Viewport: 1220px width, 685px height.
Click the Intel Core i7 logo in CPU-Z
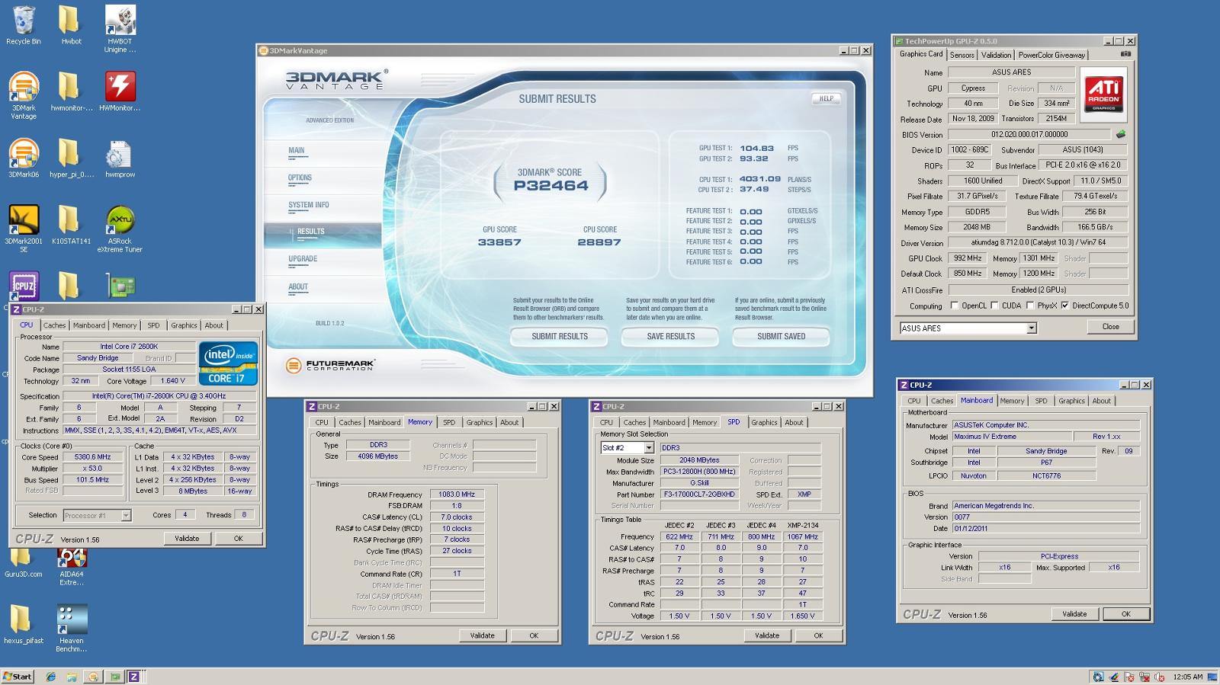pos(228,363)
